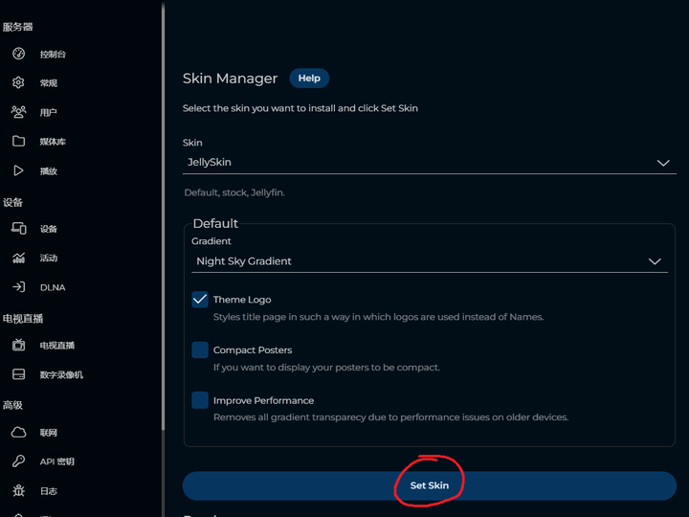This screenshot has width=689, height=517.
Task: Open the users icon 用户
Action: pyautogui.click(x=18, y=112)
